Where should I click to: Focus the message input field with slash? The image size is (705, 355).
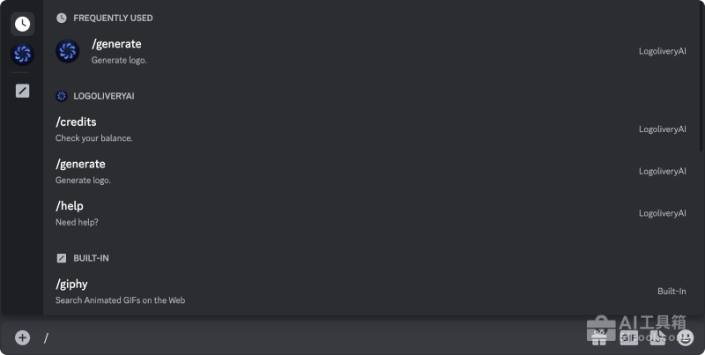[310, 337]
